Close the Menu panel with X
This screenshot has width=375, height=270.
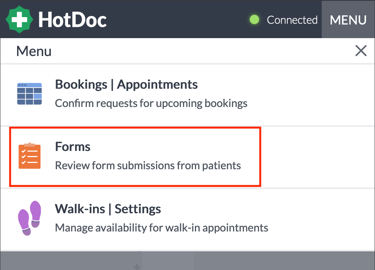coord(361,51)
